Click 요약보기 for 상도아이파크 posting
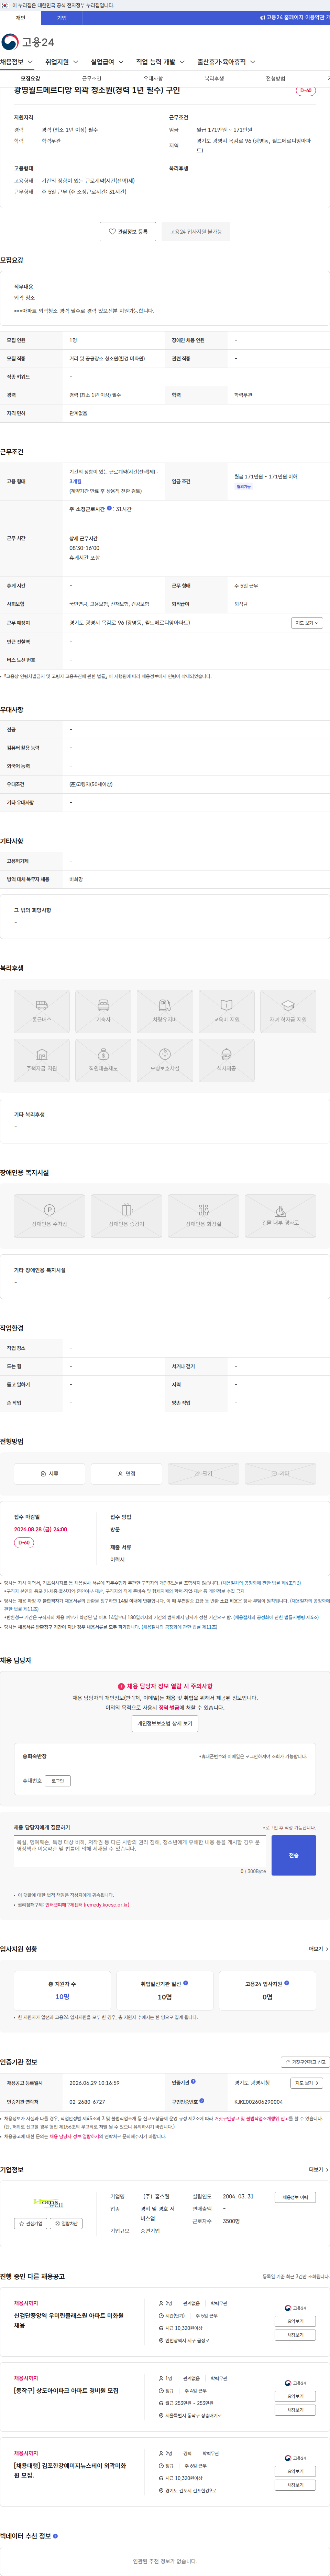Viewport: 330px width, 2576px height. click(x=295, y=2396)
